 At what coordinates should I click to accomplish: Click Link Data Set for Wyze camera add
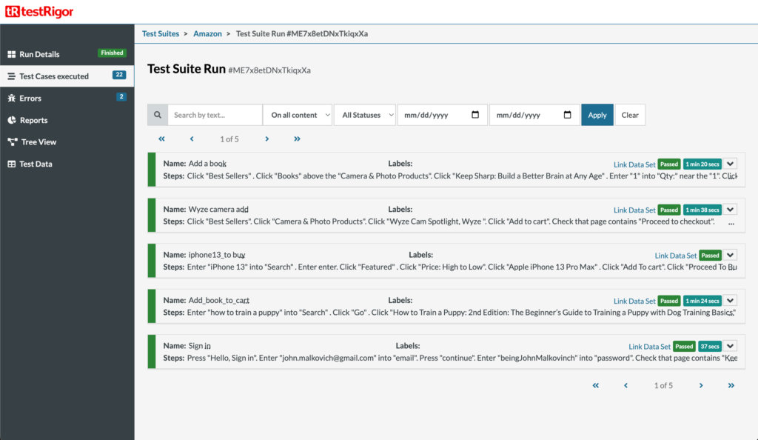[x=634, y=210]
